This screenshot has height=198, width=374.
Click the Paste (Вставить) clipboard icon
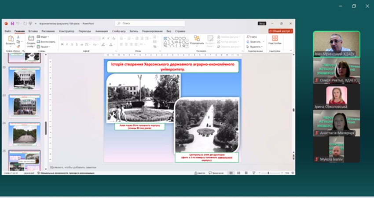(11, 38)
